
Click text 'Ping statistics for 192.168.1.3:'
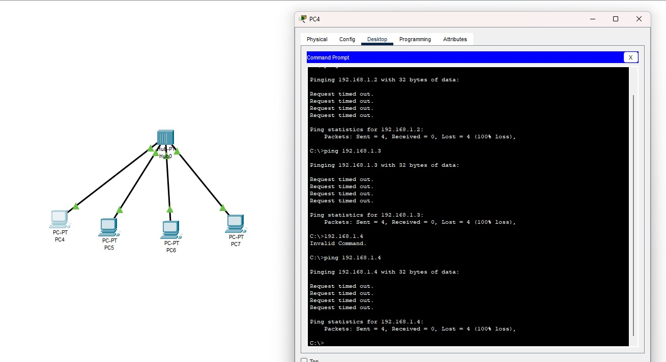pos(366,215)
